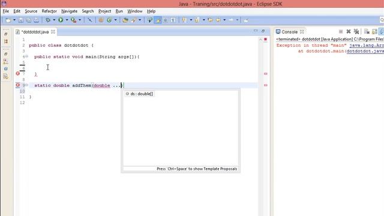Image resolution: width=384 pixels, height=216 pixels.
Task: Click the Console Terminate stop icon
Action: coord(341,32)
